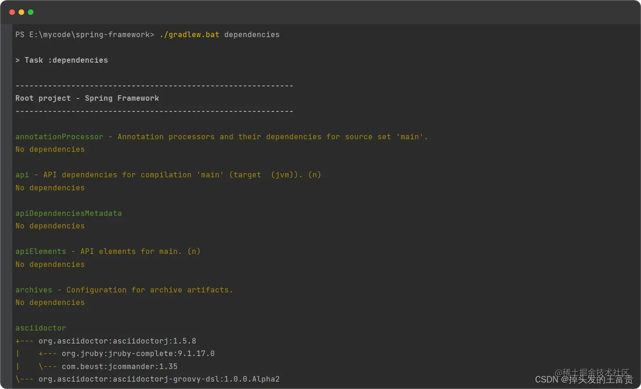Viewport: 641px width, 389px height.
Task: Click the yellow minimize window button
Action: point(21,12)
